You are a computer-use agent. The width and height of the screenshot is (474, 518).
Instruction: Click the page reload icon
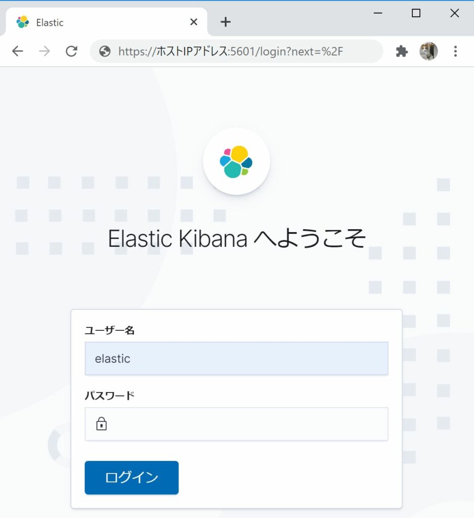72,51
